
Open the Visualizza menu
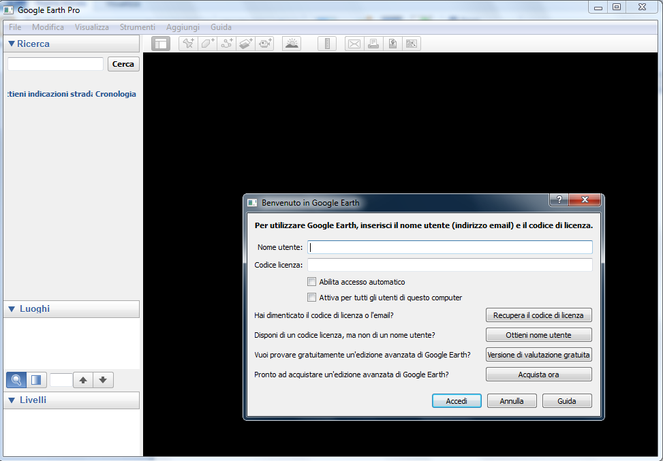pyautogui.click(x=92, y=27)
